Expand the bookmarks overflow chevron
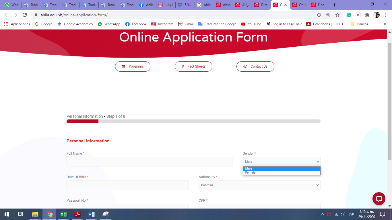Viewport: 392px width, 220px height. click(385, 24)
